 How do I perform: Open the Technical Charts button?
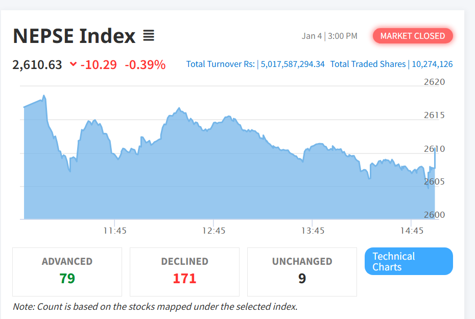(409, 261)
